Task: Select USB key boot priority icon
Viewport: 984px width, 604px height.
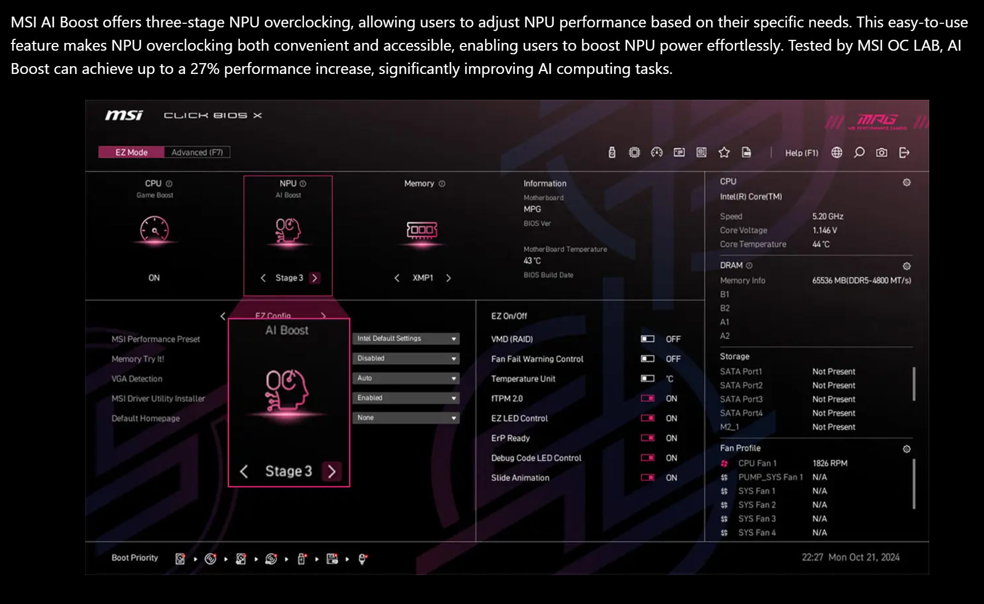Action: point(302,558)
